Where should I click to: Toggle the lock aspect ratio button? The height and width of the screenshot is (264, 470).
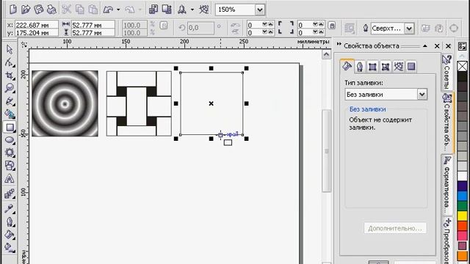[x=164, y=26]
